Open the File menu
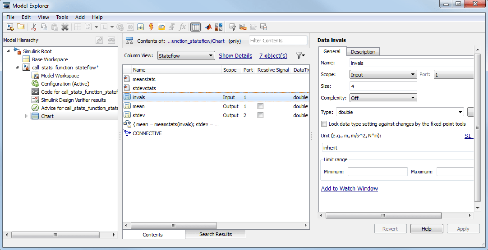The width and height of the screenshot is (488, 250). pyautogui.click(x=10, y=17)
